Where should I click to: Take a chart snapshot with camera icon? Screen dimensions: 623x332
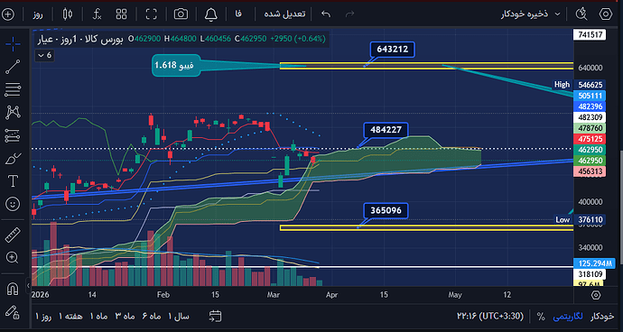click(181, 14)
